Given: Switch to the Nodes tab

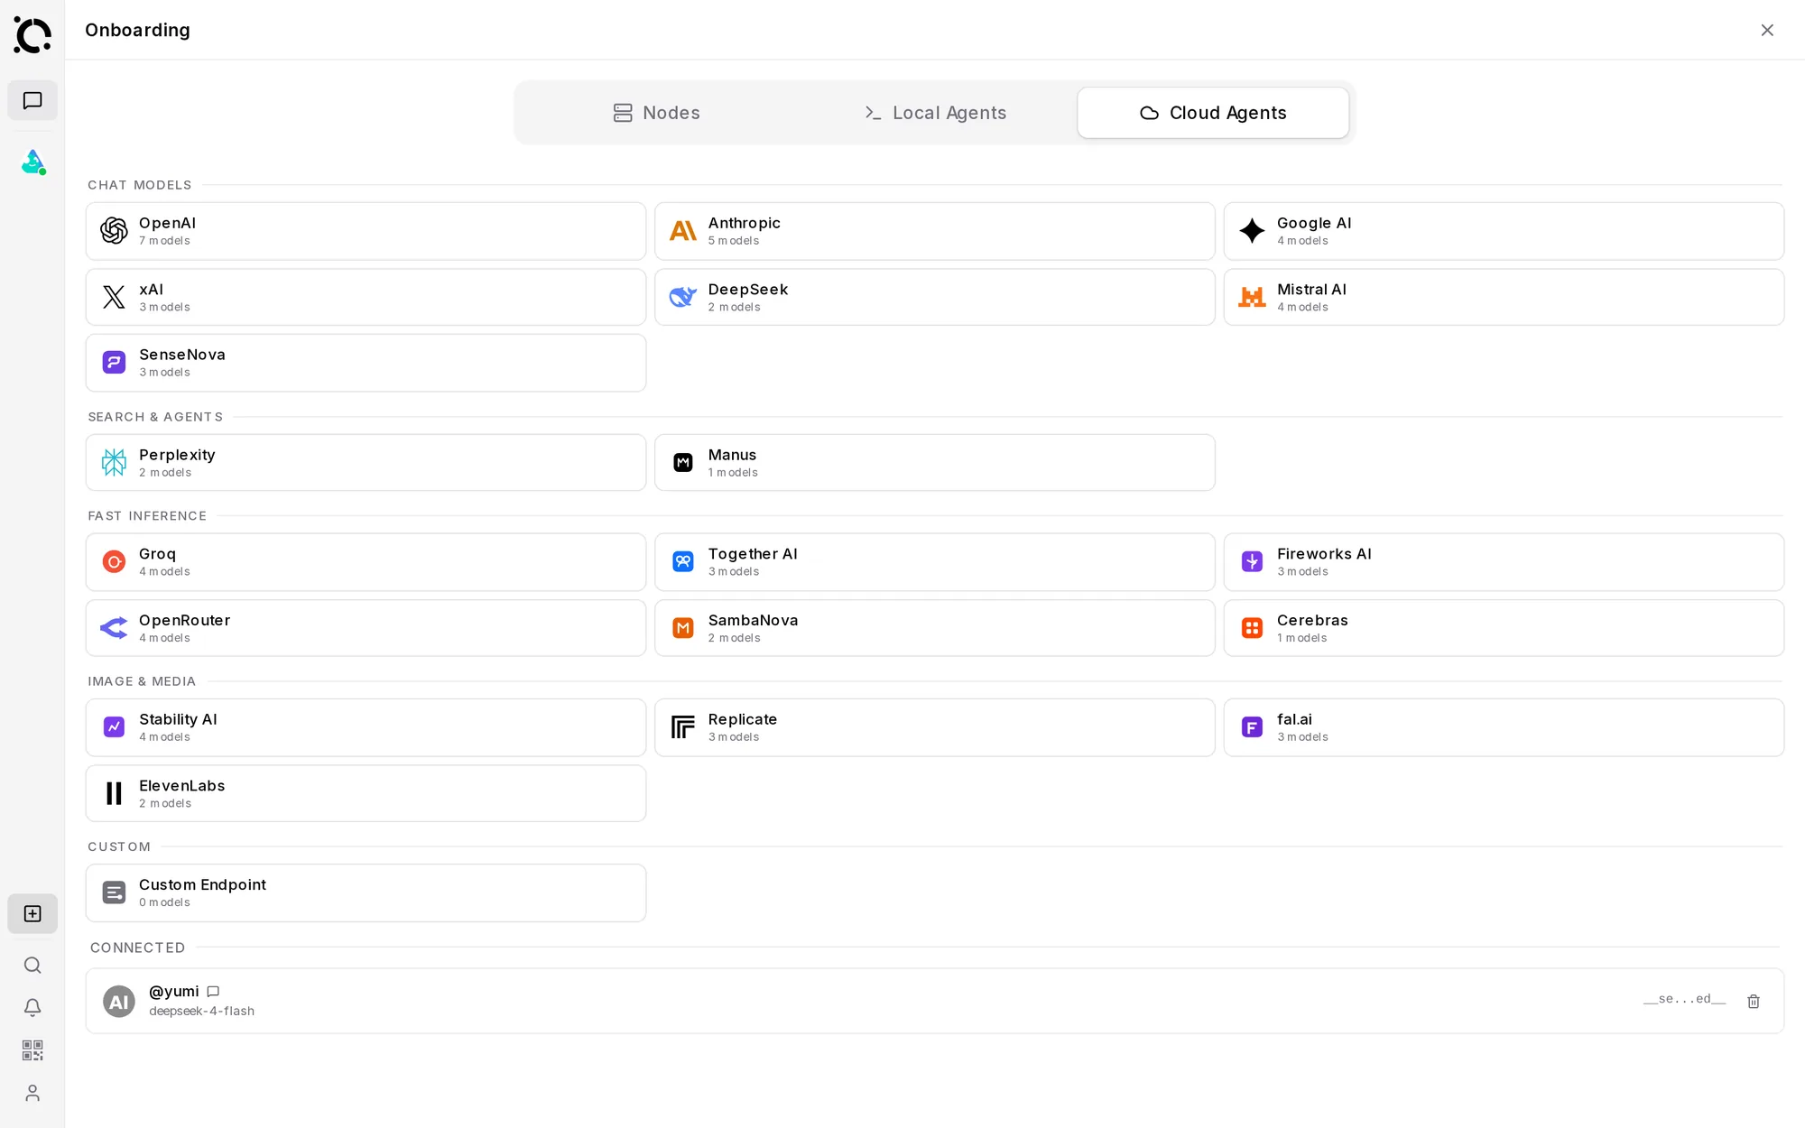Looking at the screenshot, I should pos(657,113).
